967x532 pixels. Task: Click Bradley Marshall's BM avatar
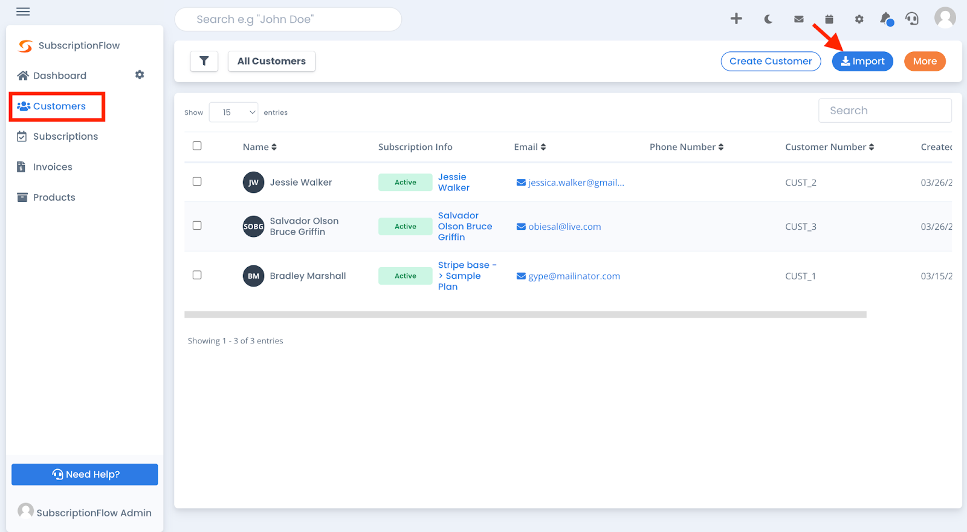(x=253, y=276)
